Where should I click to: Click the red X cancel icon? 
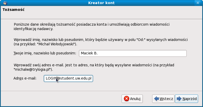pyautogui.click(x=126, y=98)
